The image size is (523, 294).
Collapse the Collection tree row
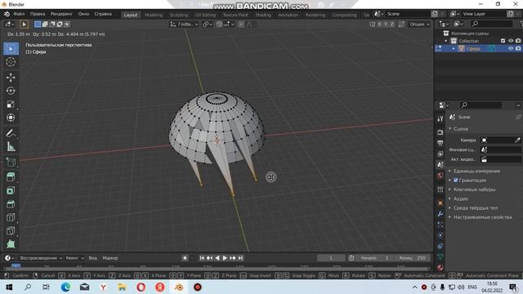pos(446,41)
